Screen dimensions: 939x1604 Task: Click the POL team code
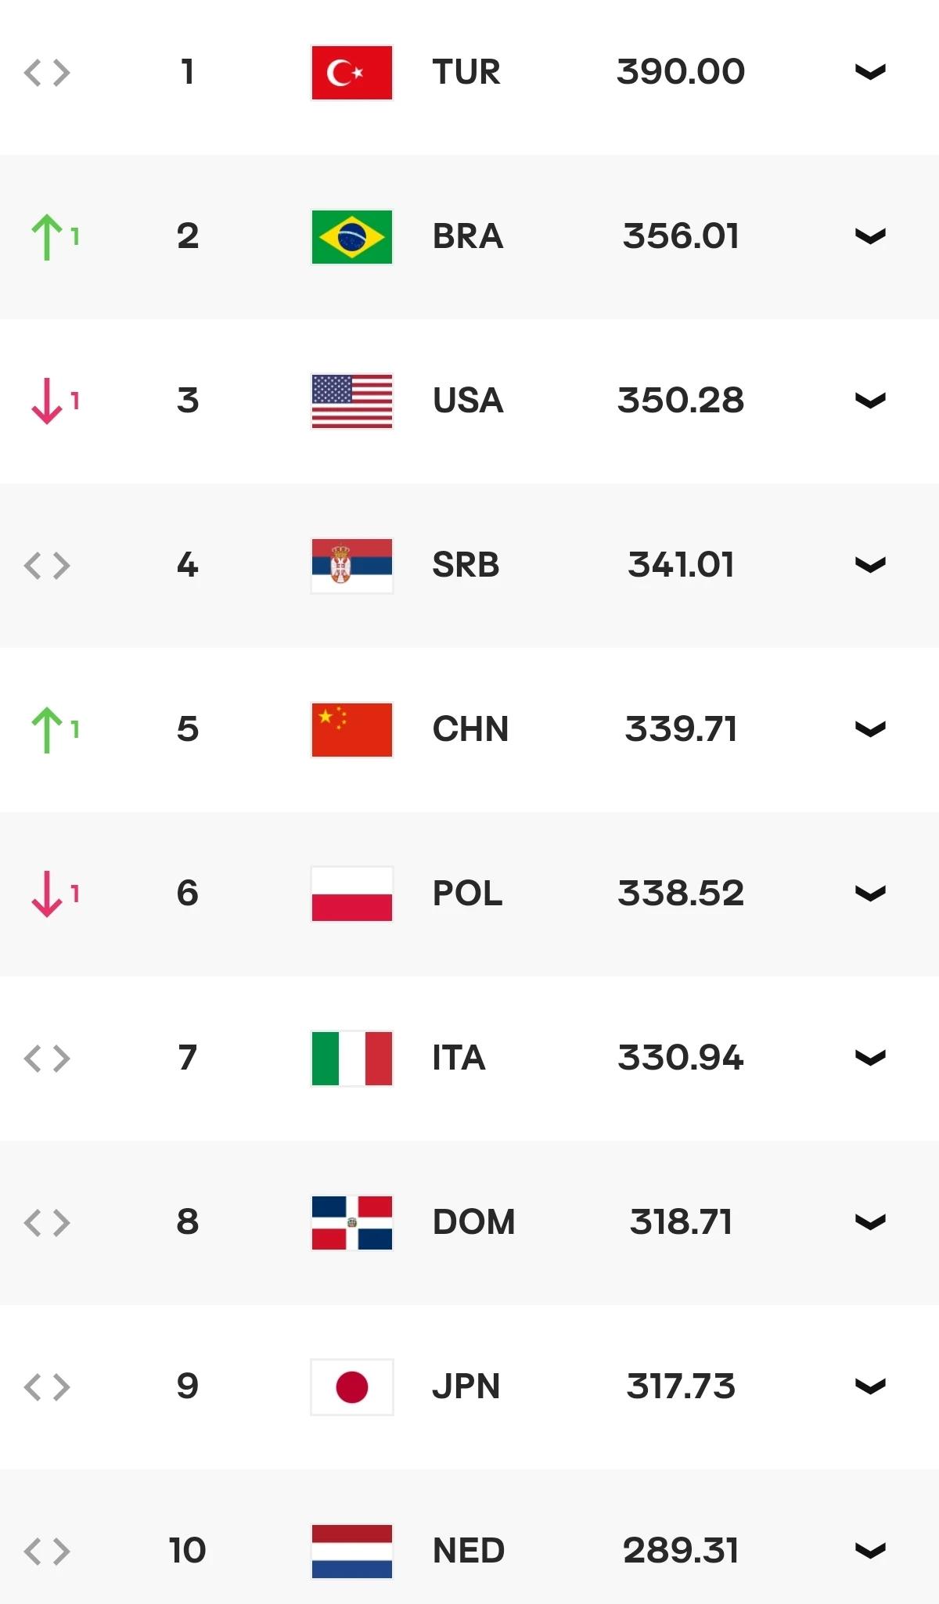click(x=467, y=894)
